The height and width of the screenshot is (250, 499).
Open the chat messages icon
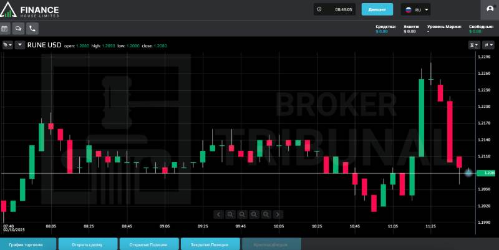[x=18, y=28]
